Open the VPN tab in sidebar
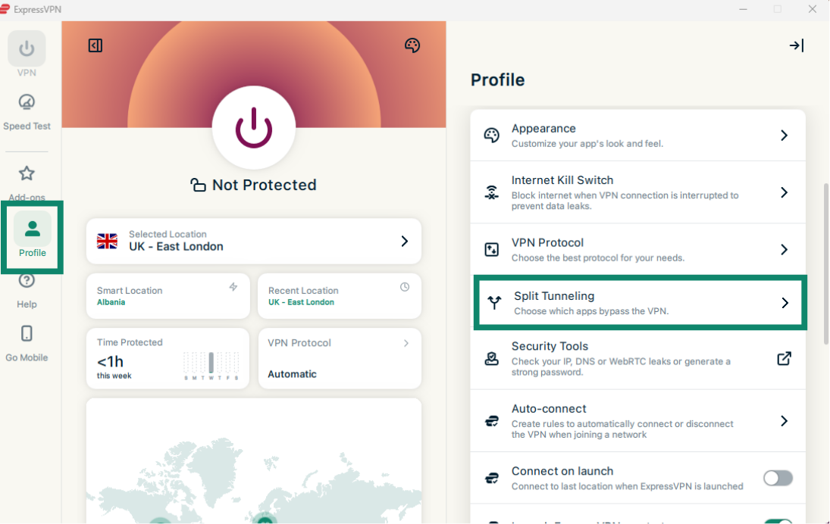This screenshot has width=830, height=524. pos(27,55)
